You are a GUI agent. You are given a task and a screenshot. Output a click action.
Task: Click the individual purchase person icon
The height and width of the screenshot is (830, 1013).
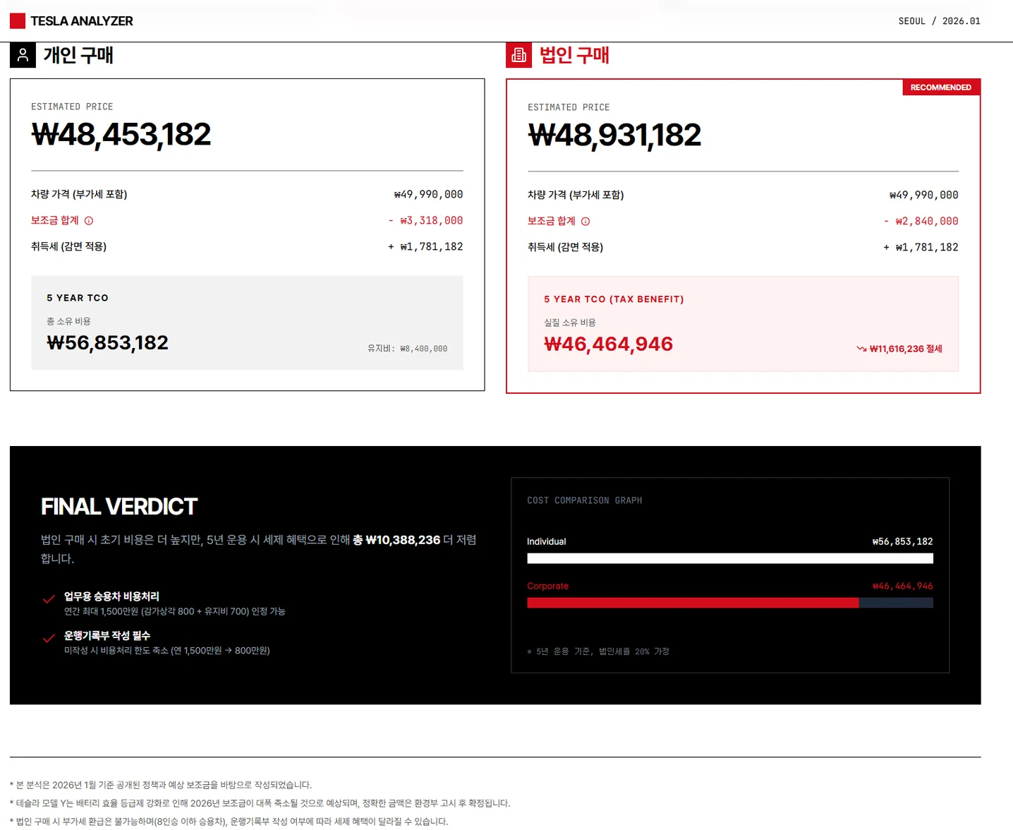23,55
